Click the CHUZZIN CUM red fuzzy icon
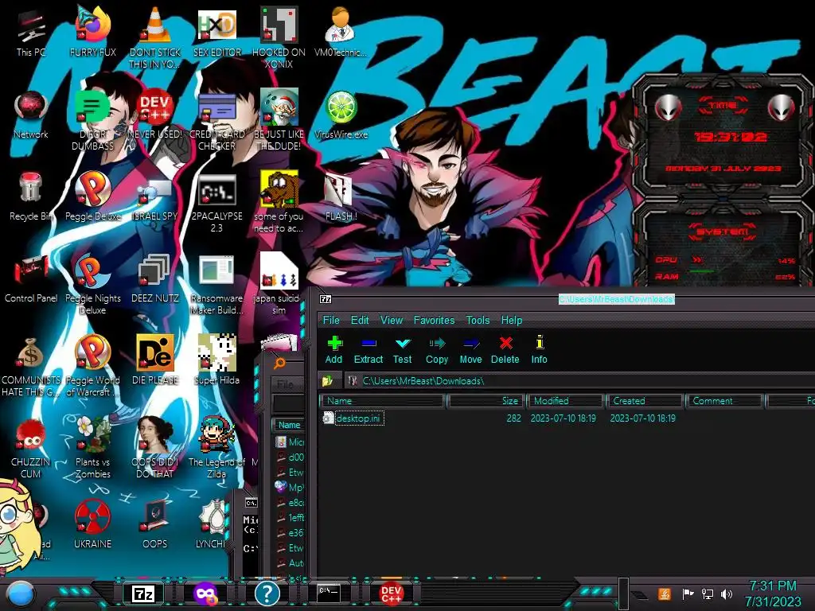815x611 pixels. (x=31, y=435)
